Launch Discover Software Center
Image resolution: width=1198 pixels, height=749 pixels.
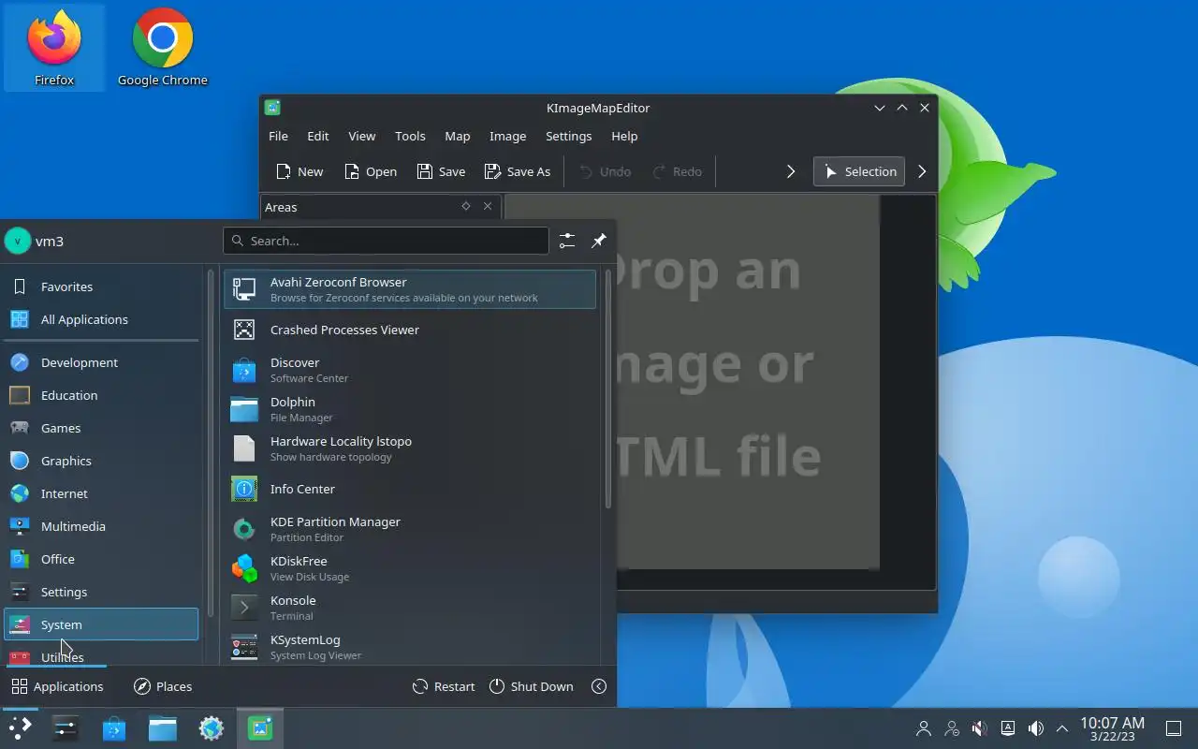[x=410, y=370]
